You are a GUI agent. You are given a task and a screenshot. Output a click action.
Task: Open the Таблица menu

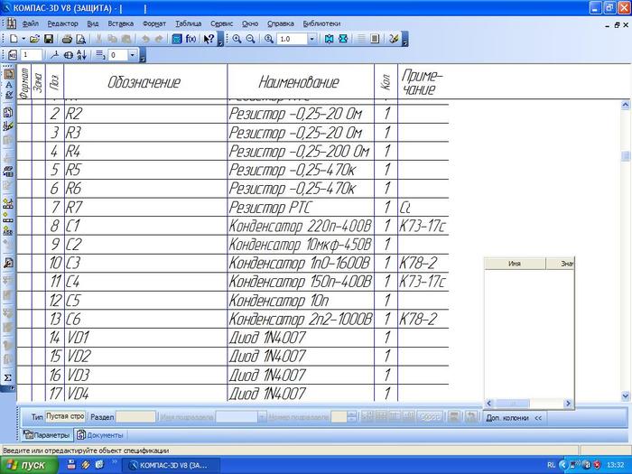click(189, 22)
